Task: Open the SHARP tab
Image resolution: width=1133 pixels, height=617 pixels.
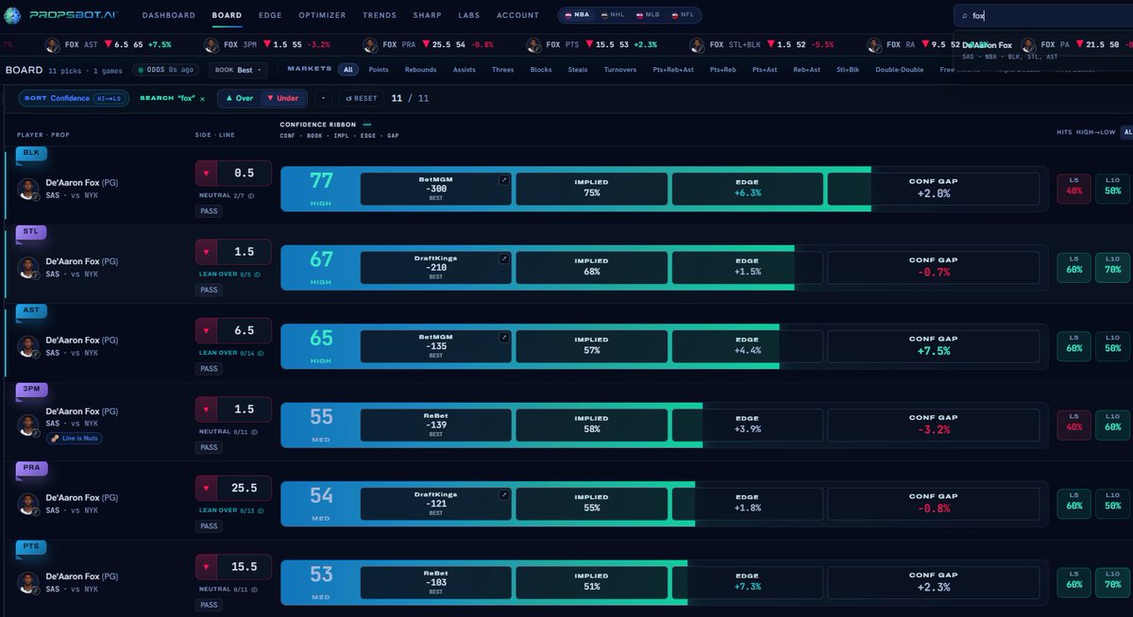Action: click(427, 15)
